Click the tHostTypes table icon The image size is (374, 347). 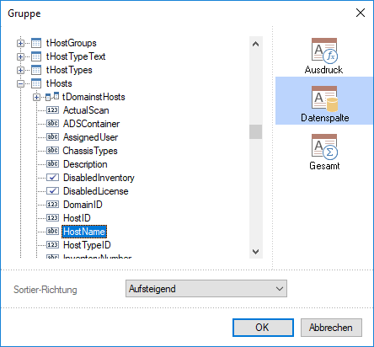tap(36, 70)
